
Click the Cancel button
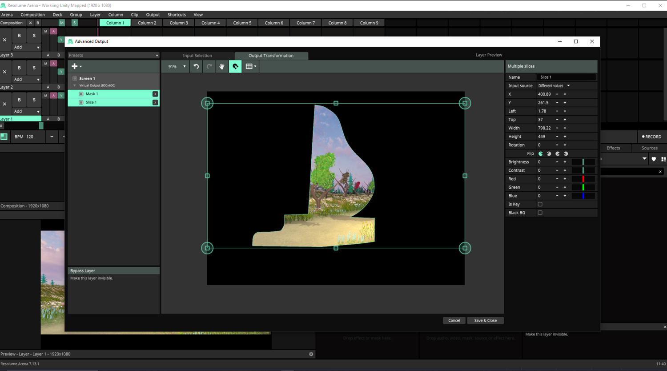point(454,320)
